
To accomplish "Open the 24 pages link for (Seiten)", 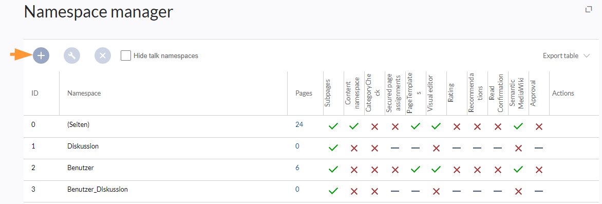I will point(299,124).
